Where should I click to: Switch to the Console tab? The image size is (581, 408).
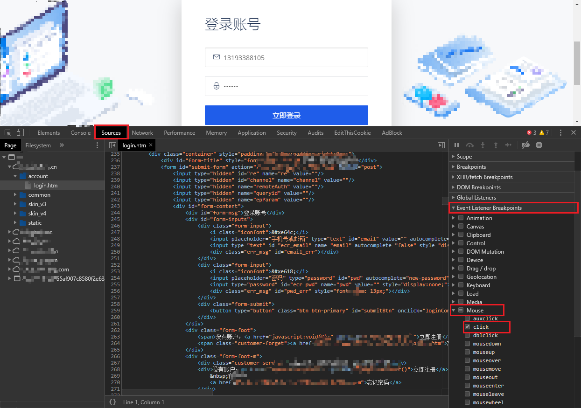pyautogui.click(x=81, y=133)
